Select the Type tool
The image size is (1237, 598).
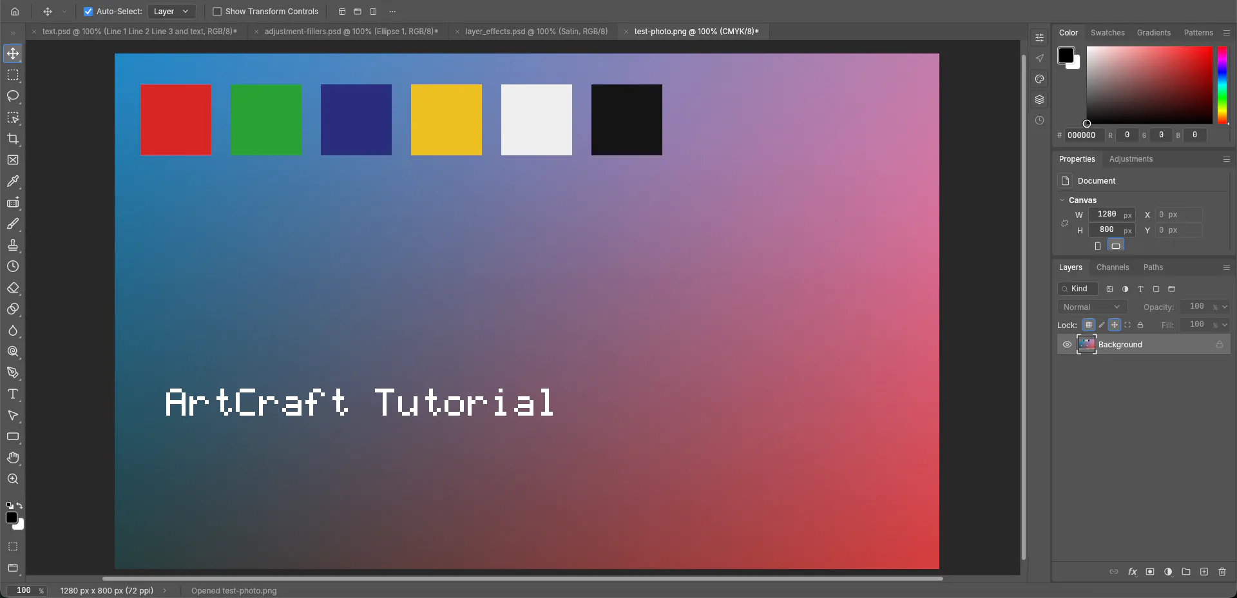(x=13, y=394)
